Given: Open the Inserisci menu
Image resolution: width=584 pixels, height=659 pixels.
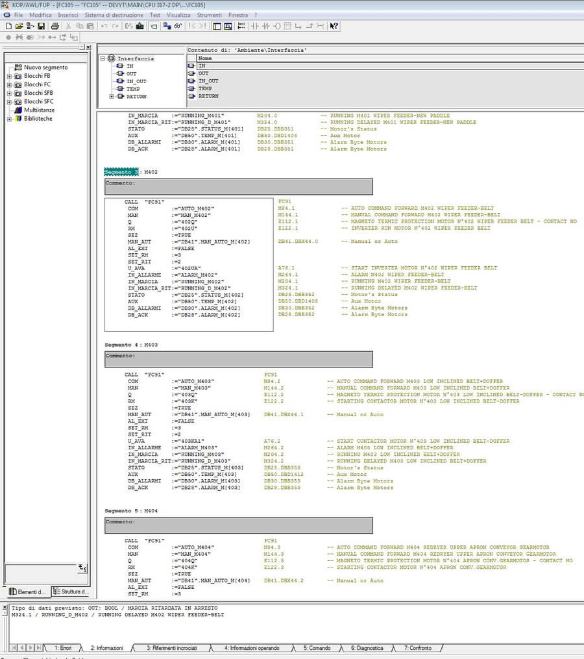Looking at the screenshot, I should [68, 15].
